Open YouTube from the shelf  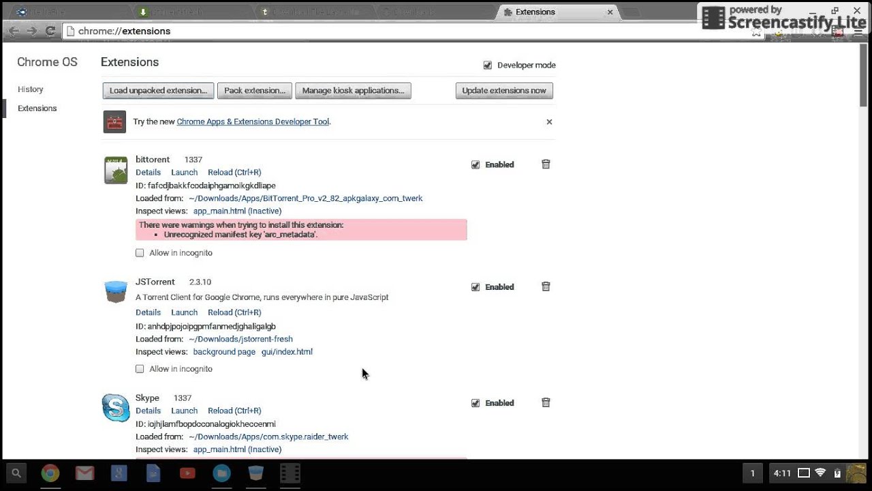click(x=187, y=473)
